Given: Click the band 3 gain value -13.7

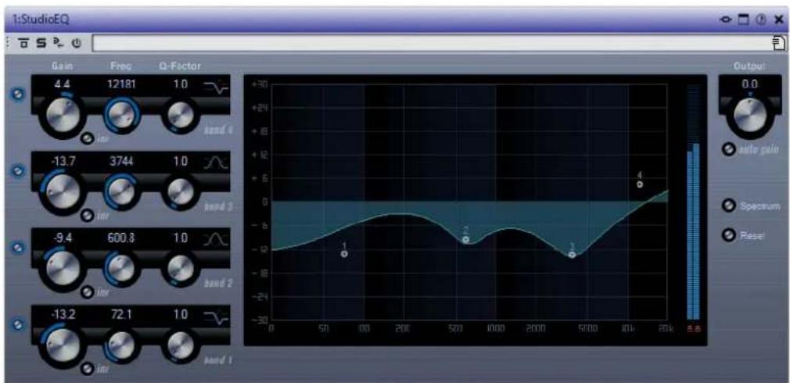Looking at the screenshot, I should point(62,162).
